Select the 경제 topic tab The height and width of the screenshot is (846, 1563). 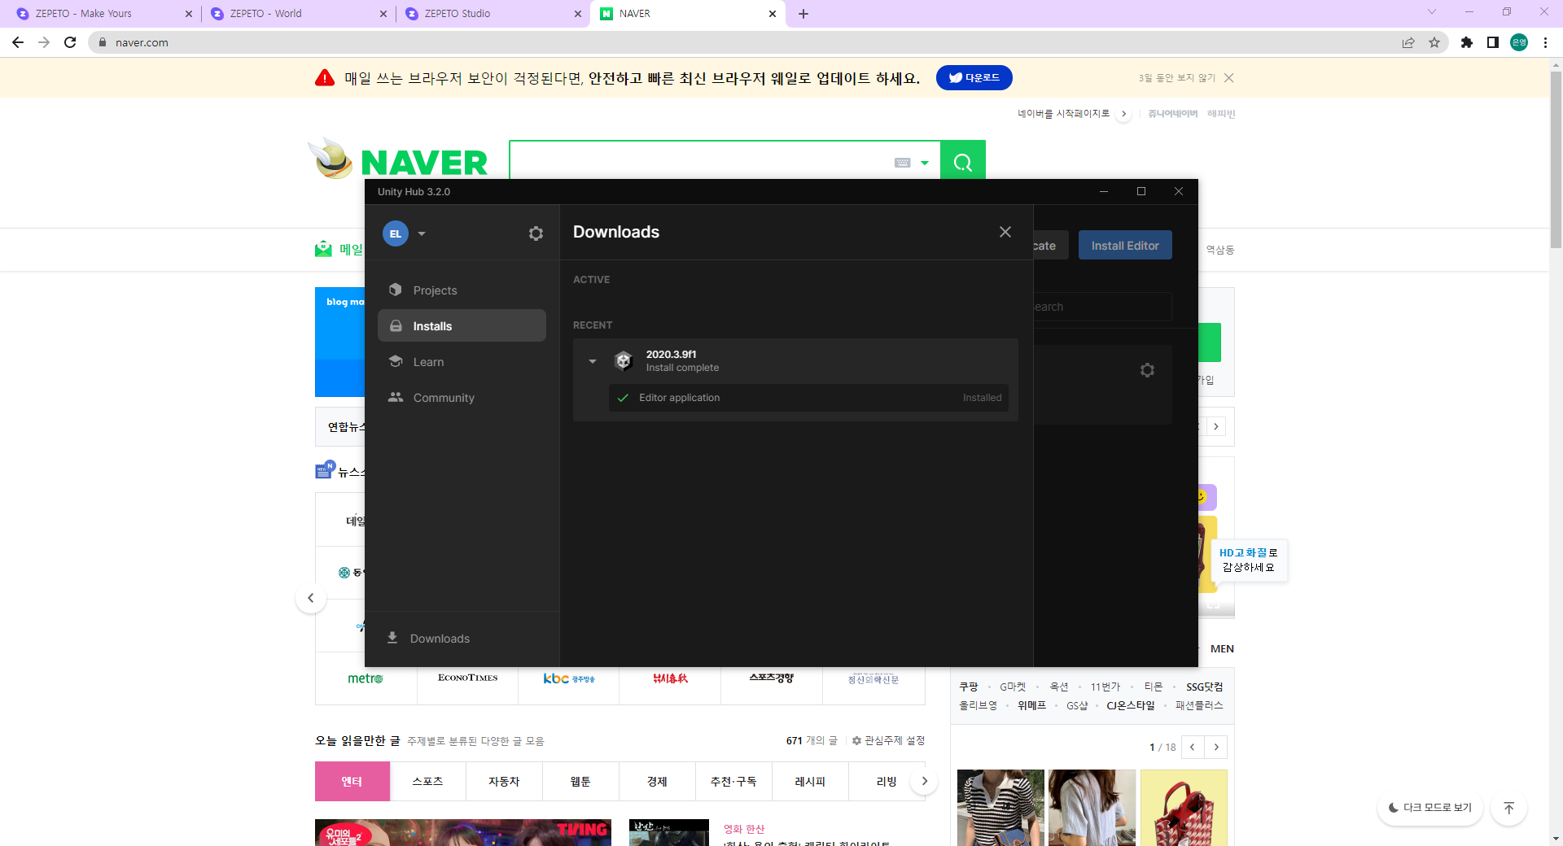657,781
